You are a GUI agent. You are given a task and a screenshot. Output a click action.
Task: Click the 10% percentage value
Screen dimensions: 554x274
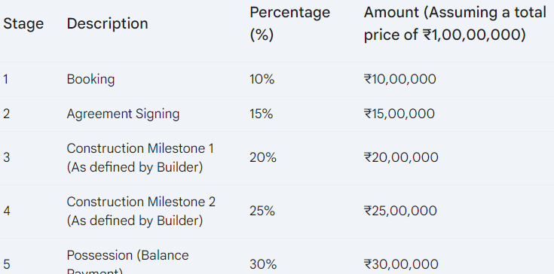(262, 79)
